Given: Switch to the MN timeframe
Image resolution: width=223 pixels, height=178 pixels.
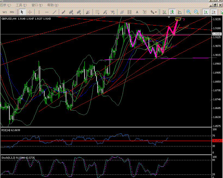Looking at the screenshot, I should [x=12, y=12].
